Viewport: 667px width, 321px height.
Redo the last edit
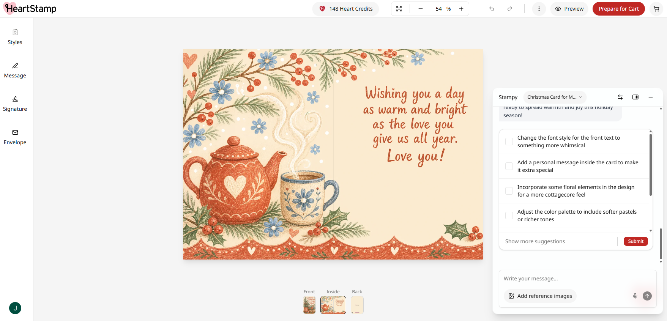coord(510,9)
